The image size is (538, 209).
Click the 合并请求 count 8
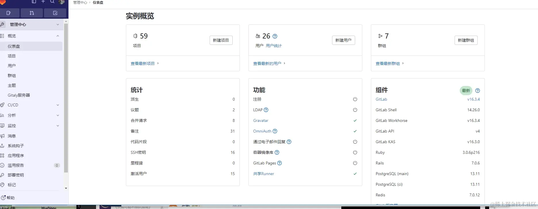click(x=233, y=120)
